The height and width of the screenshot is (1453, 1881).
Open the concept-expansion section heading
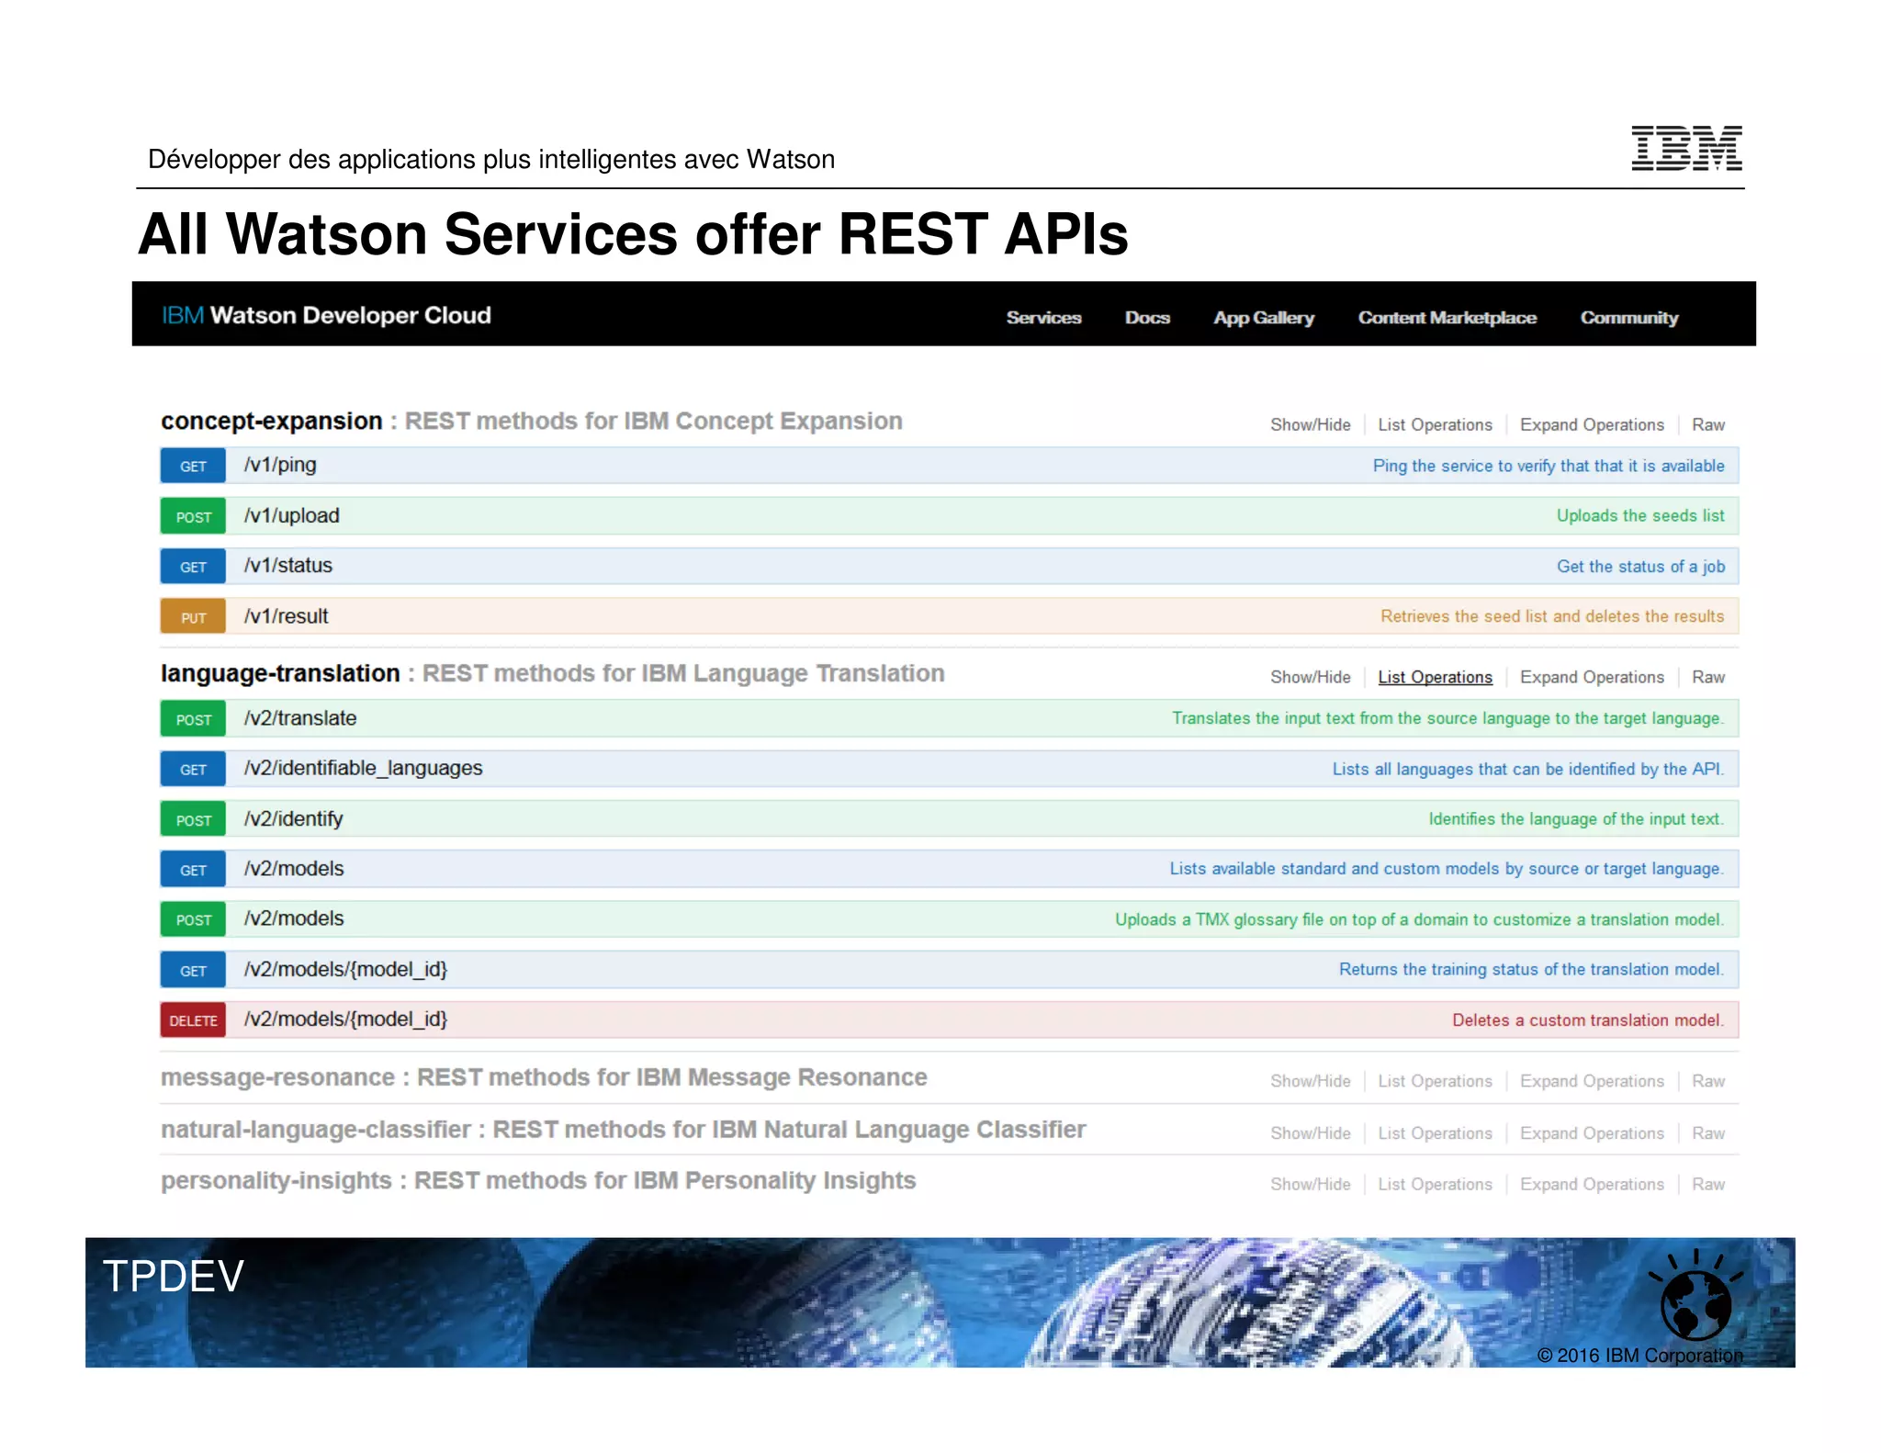coord(271,421)
